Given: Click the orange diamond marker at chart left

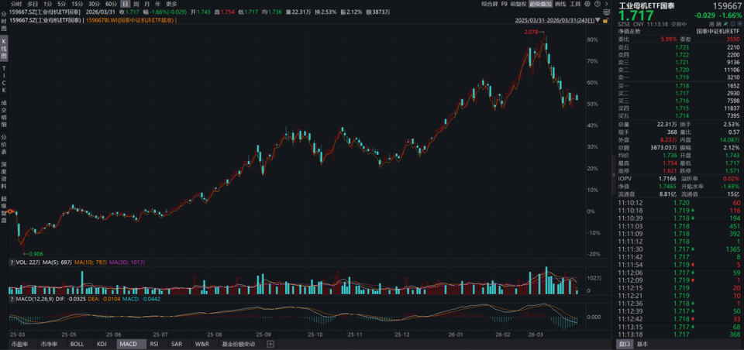Looking at the screenshot, I should pos(11,211).
